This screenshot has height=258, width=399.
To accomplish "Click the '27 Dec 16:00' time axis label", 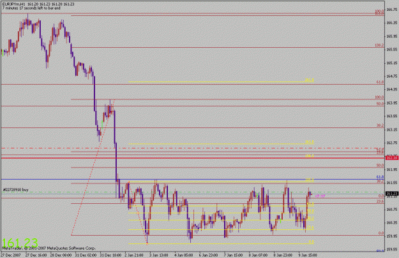I will coord(36,255).
